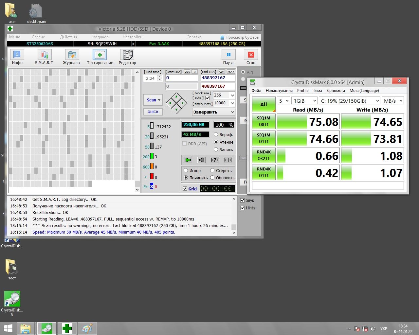Click the blue Err X marker icon
Image resolution: width=419 pixels, height=335 pixels.
tap(152, 186)
